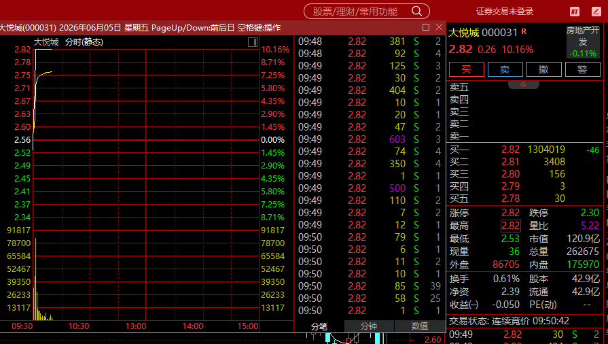Click the 撤 cancel-order button

pos(543,69)
